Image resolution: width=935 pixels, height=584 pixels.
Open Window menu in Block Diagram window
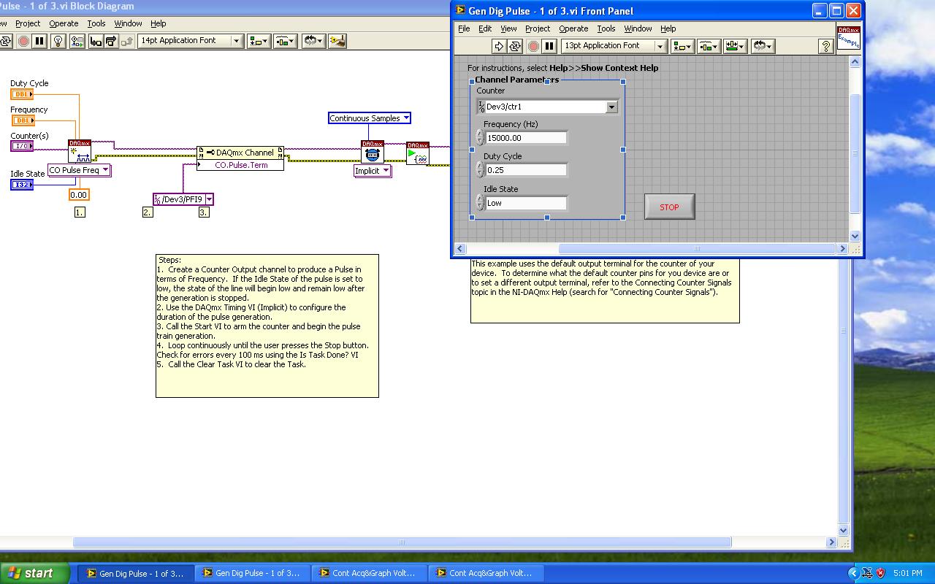tap(128, 23)
